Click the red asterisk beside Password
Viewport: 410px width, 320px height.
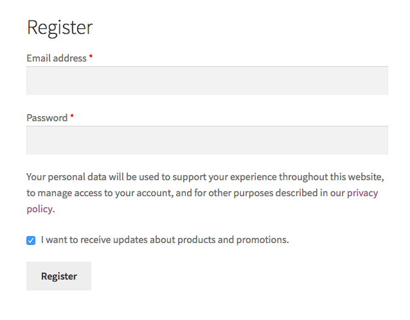tap(72, 118)
